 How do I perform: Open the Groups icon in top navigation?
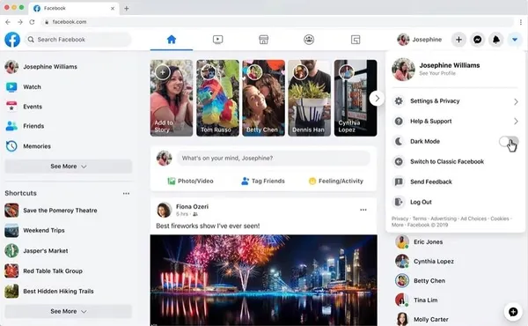coord(309,40)
